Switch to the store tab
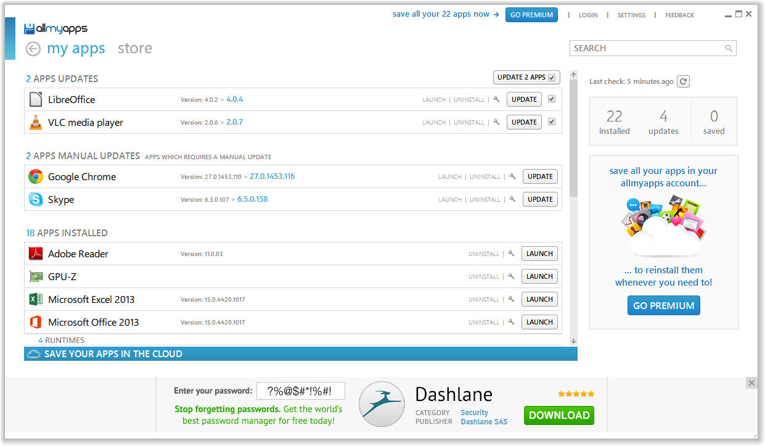Viewport: 765px width, 446px height. [x=135, y=48]
